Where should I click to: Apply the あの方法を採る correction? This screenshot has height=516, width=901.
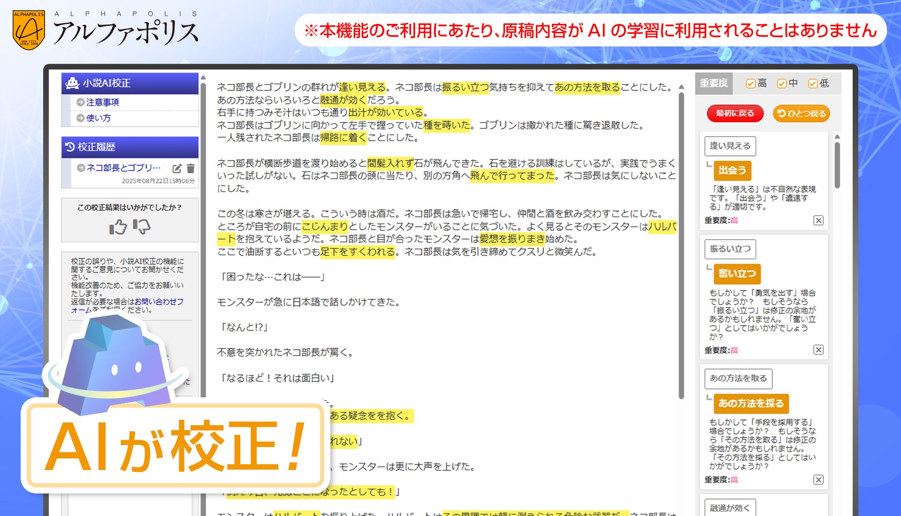751,403
